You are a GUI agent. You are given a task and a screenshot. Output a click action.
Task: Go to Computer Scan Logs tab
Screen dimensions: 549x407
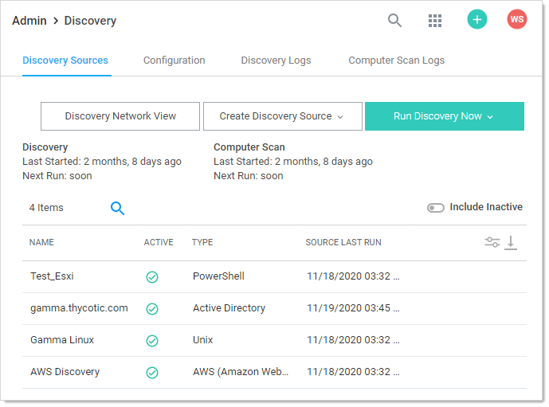point(396,61)
